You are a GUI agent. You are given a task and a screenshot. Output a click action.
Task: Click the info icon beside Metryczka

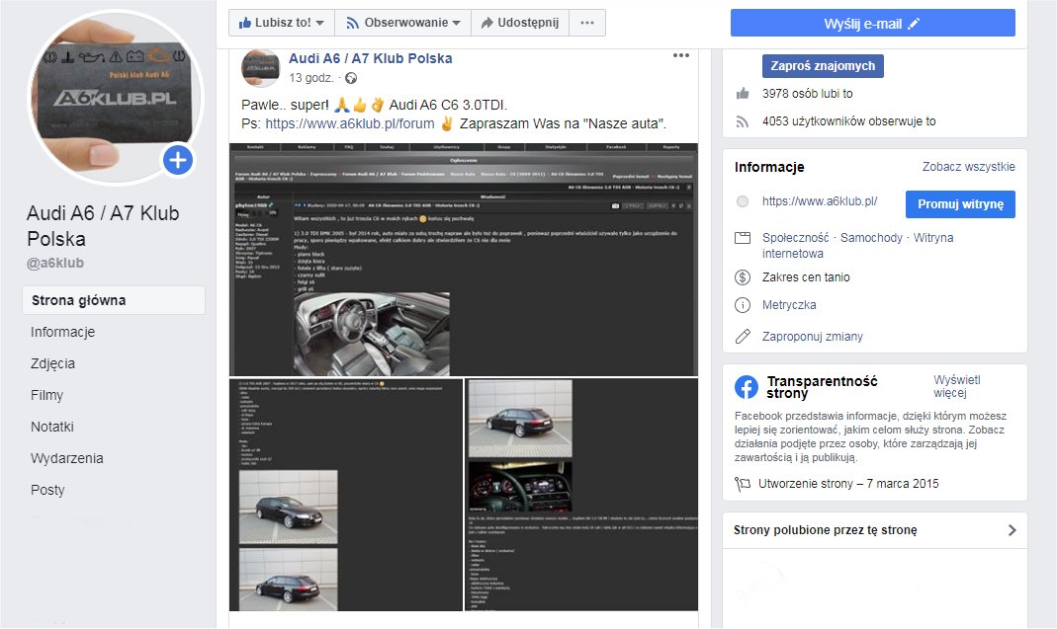[743, 305]
